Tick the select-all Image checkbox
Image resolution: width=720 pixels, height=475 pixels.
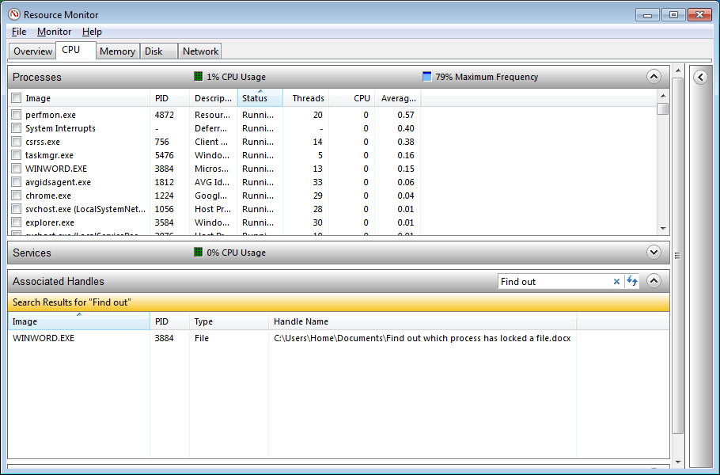[x=17, y=98]
